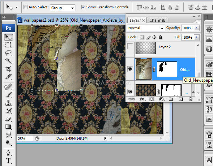This screenshot has width=213, height=166.
Task: Click the Delete layer trash icon
Action: pyautogui.click(x=191, y=99)
